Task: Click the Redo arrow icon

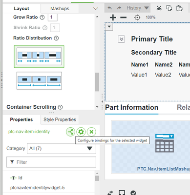Action: coord(119,8)
